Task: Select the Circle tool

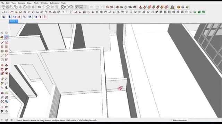Action: click(x=2, y=51)
